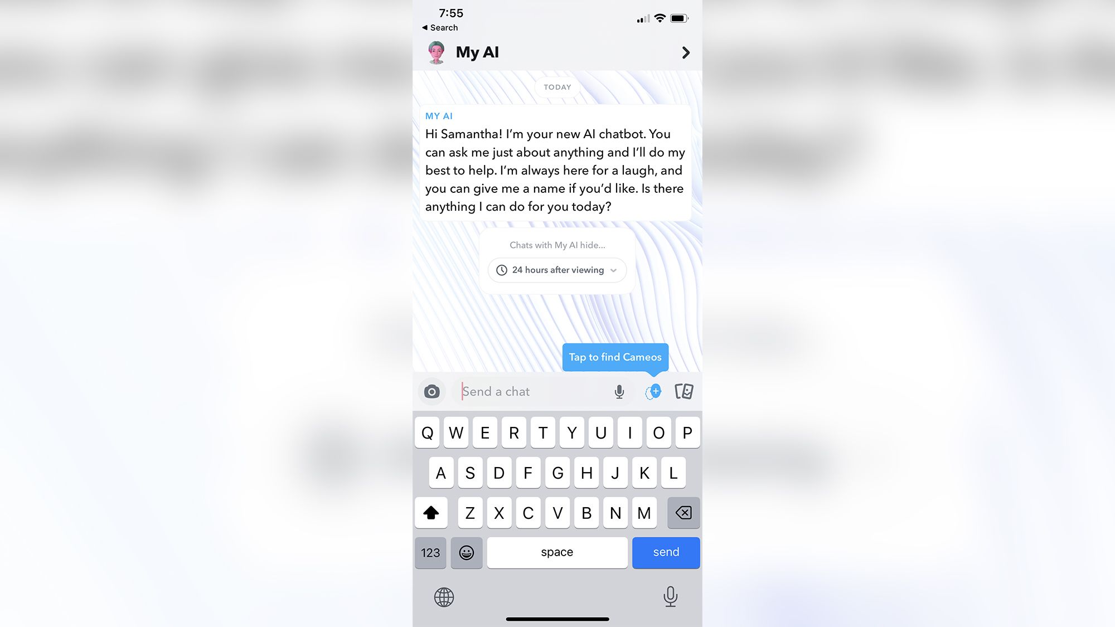Tap the Bitmoji avatar icon for My AI

click(x=437, y=52)
